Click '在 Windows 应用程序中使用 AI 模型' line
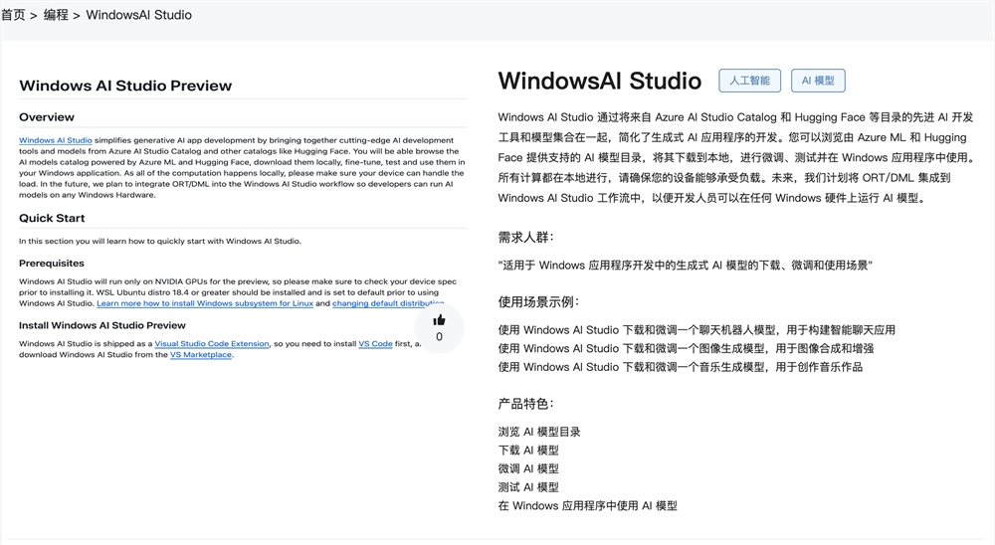Image resolution: width=995 pixels, height=545 pixels. [x=588, y=505]
